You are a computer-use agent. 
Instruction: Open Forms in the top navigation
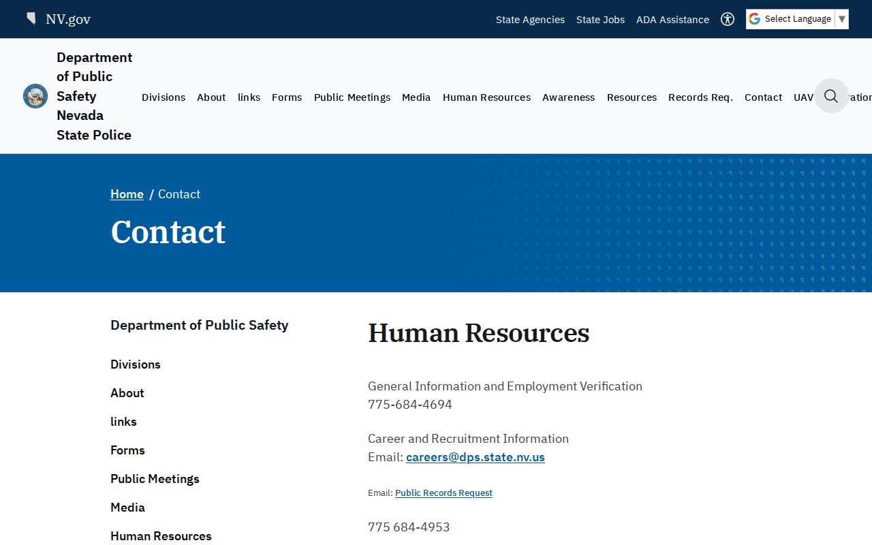coord(287,97)
